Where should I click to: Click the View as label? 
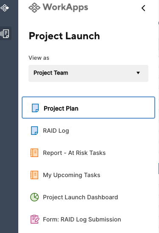tap(39, 58)
